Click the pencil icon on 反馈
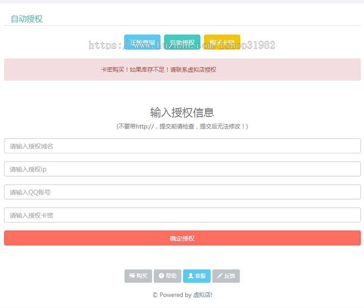364x308 pixels. [220, 276]
